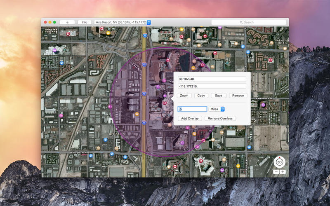Click the Dean Martin Dr street label
The height and width of the screenshot is (206, 330).
pos(137,71)
